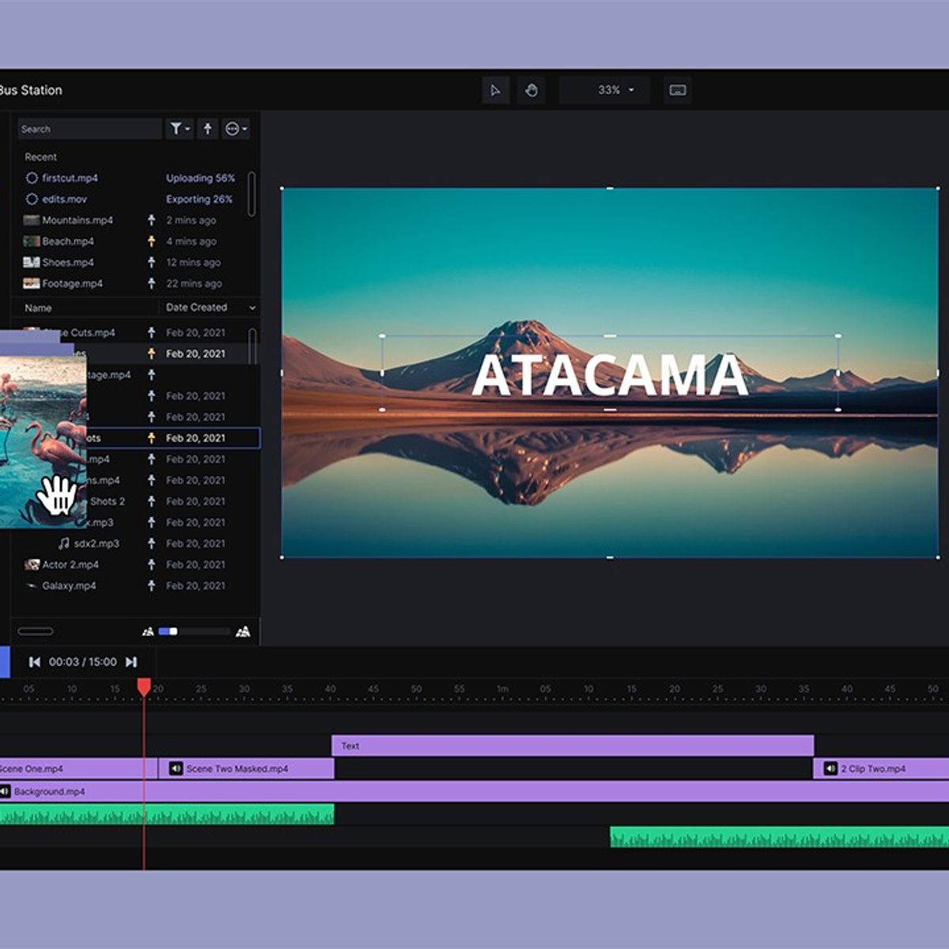Click the upload arrow button beside the filter
Screen dimensions: 949x949
pyautogui.click(x=207, y=129)
